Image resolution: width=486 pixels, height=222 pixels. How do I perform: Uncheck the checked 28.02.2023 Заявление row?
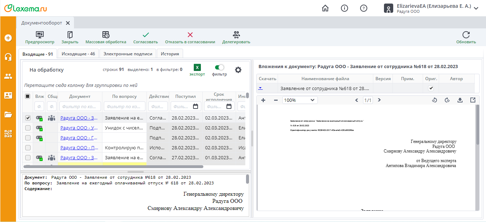point(28,118)
